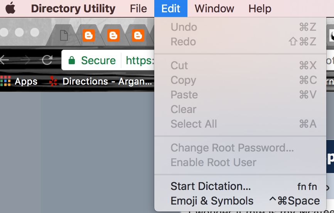This screenshot has height=213, width=334.
Task: Open the Window menu
Action: pyautogui.click(x=214, y=8)
